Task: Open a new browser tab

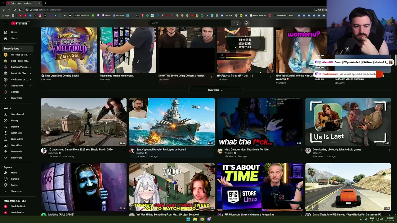Action: pyautogui.click(x=45, y=3)
